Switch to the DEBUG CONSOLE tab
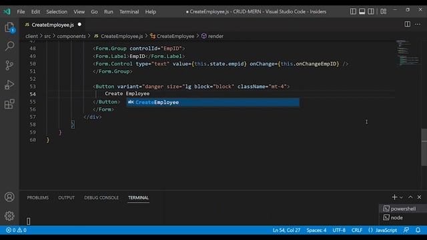 click(x=101, y=197)
